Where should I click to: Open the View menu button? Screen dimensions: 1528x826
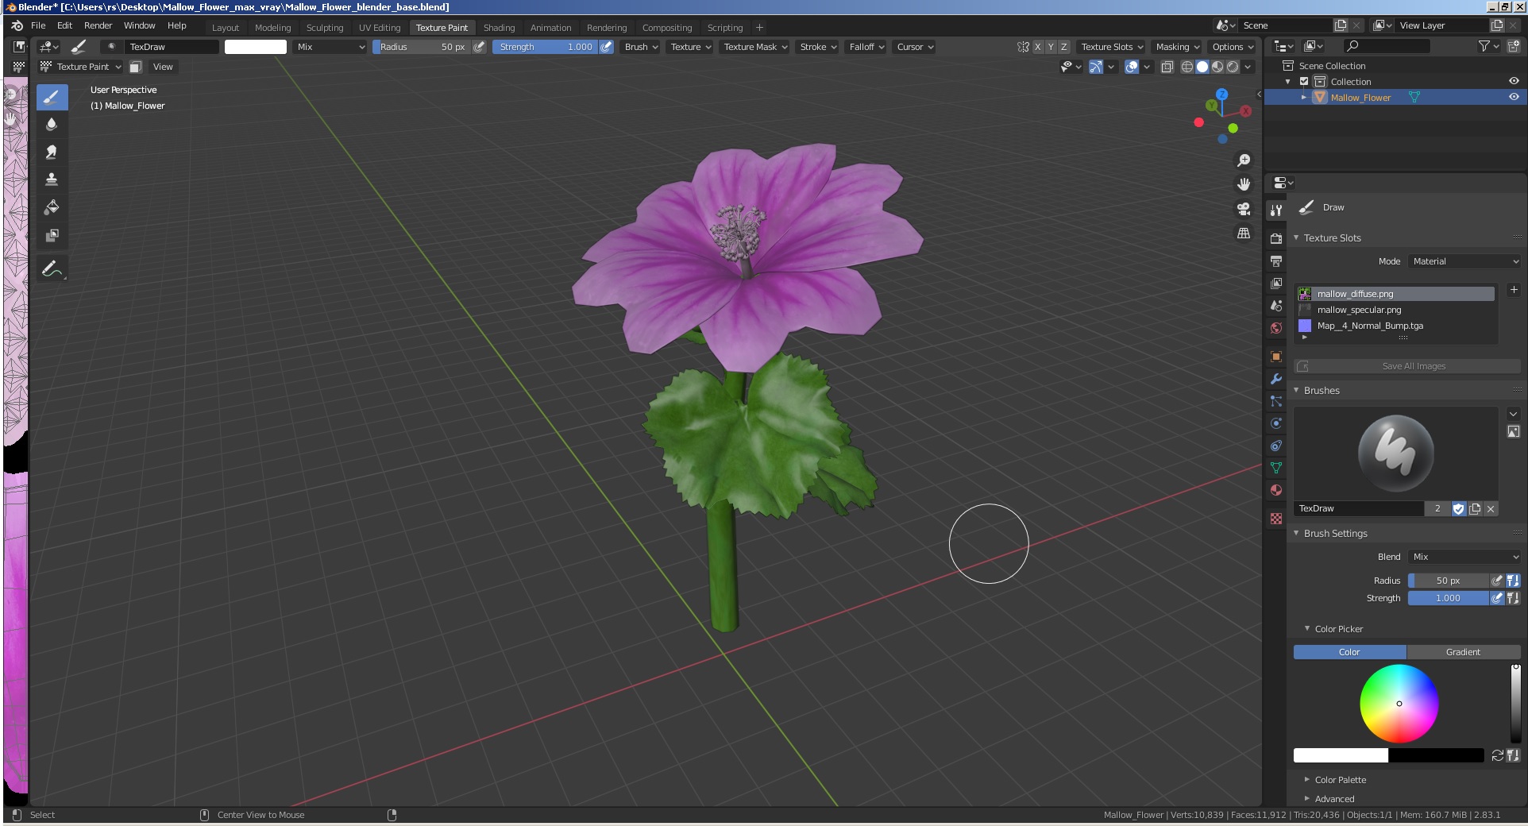point(163,67)
